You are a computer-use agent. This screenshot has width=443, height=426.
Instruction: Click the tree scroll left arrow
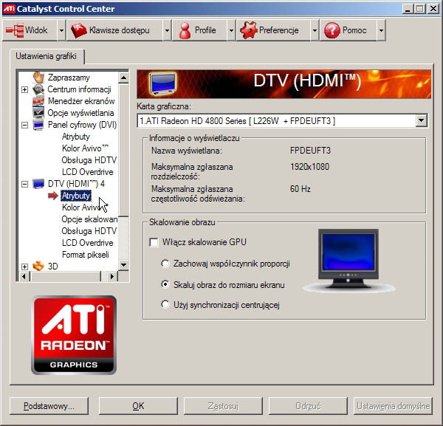click(24, 276)
